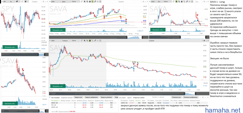Open the '1 минута' interval dropdown

[65, 40]
